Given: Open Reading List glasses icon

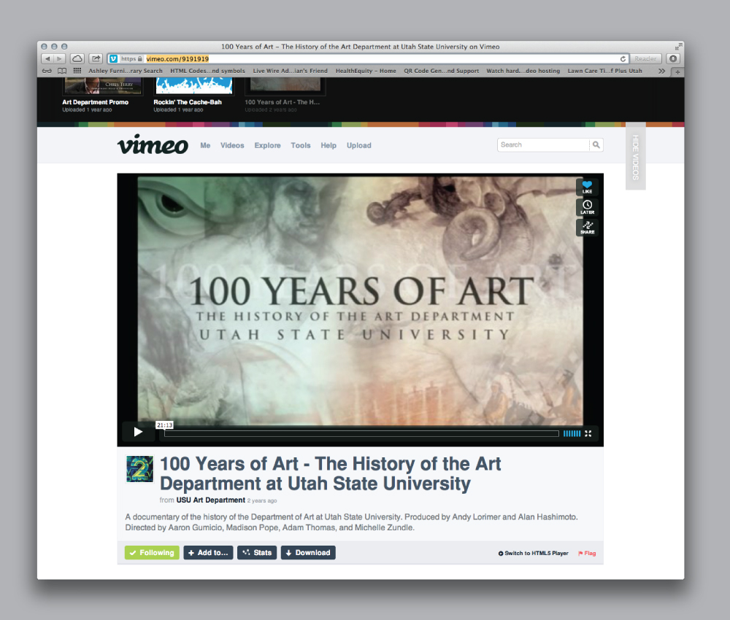Looking at the screenshot, I should [47, 71].
